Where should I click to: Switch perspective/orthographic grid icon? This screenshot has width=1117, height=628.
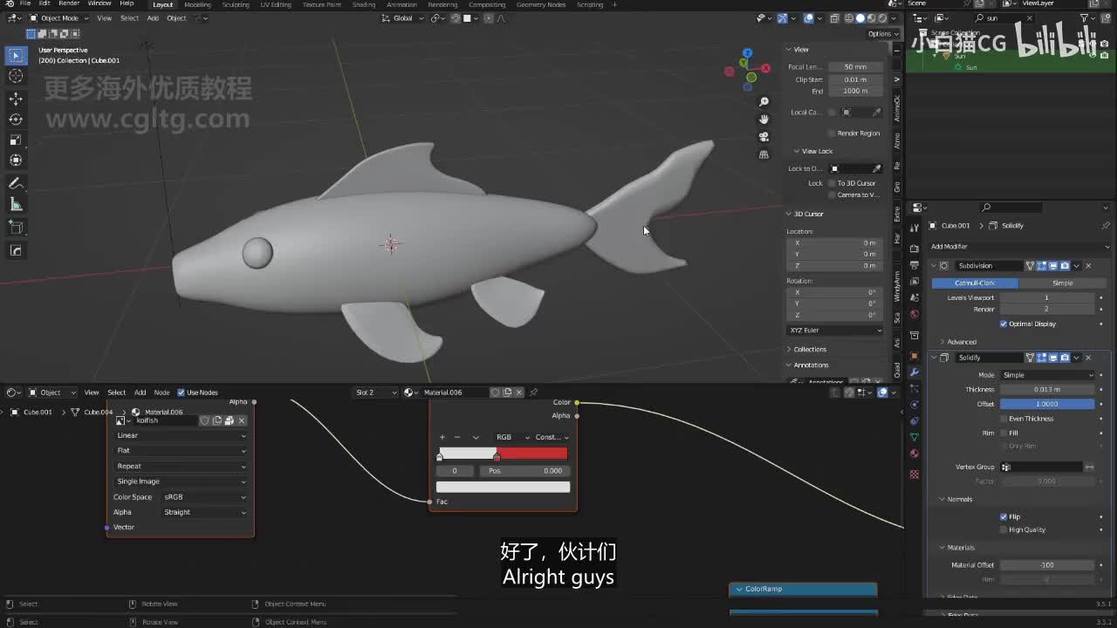(x=764, y=154)
